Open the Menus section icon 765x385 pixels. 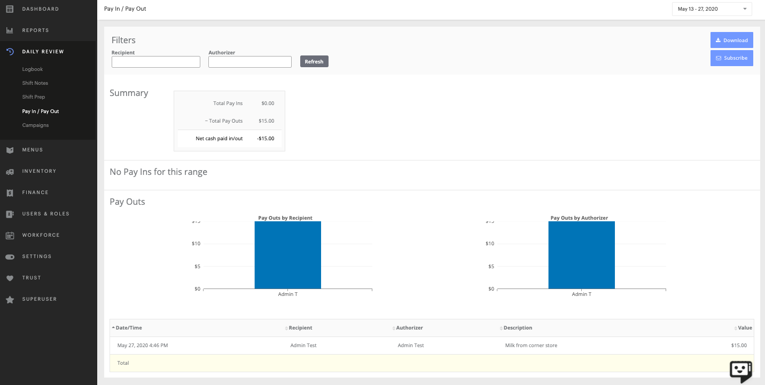[9, 150]
